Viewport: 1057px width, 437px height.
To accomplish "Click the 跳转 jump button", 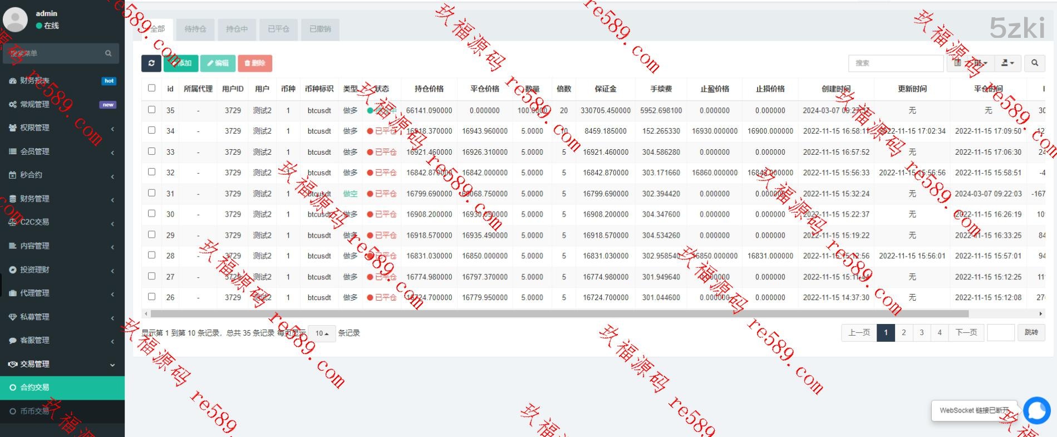I will click(x=1031, y=332).
